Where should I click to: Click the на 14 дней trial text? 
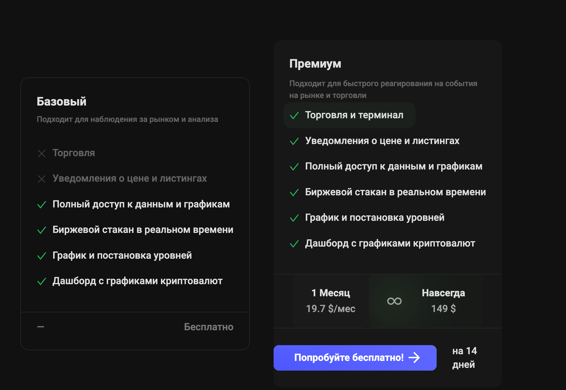(465, 358)
